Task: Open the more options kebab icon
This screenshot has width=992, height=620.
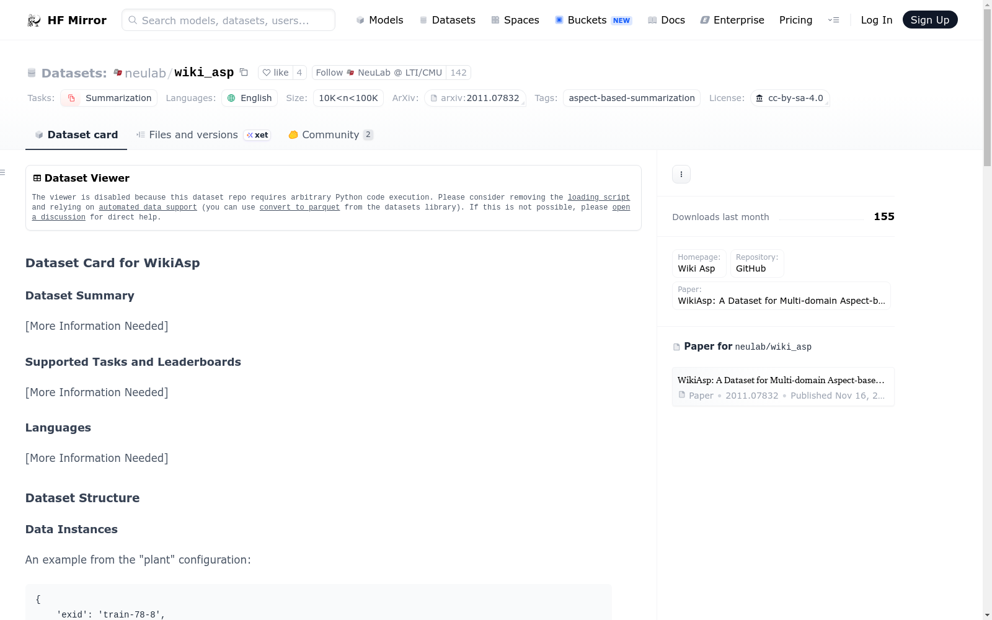Action: pyautogui.click(x=681, y=174)
